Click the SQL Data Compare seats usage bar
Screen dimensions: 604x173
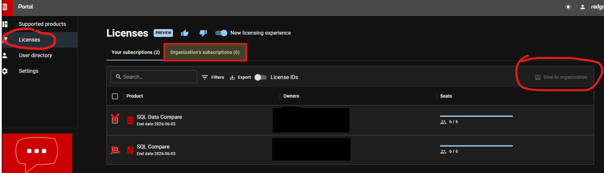tap(476, 116)
